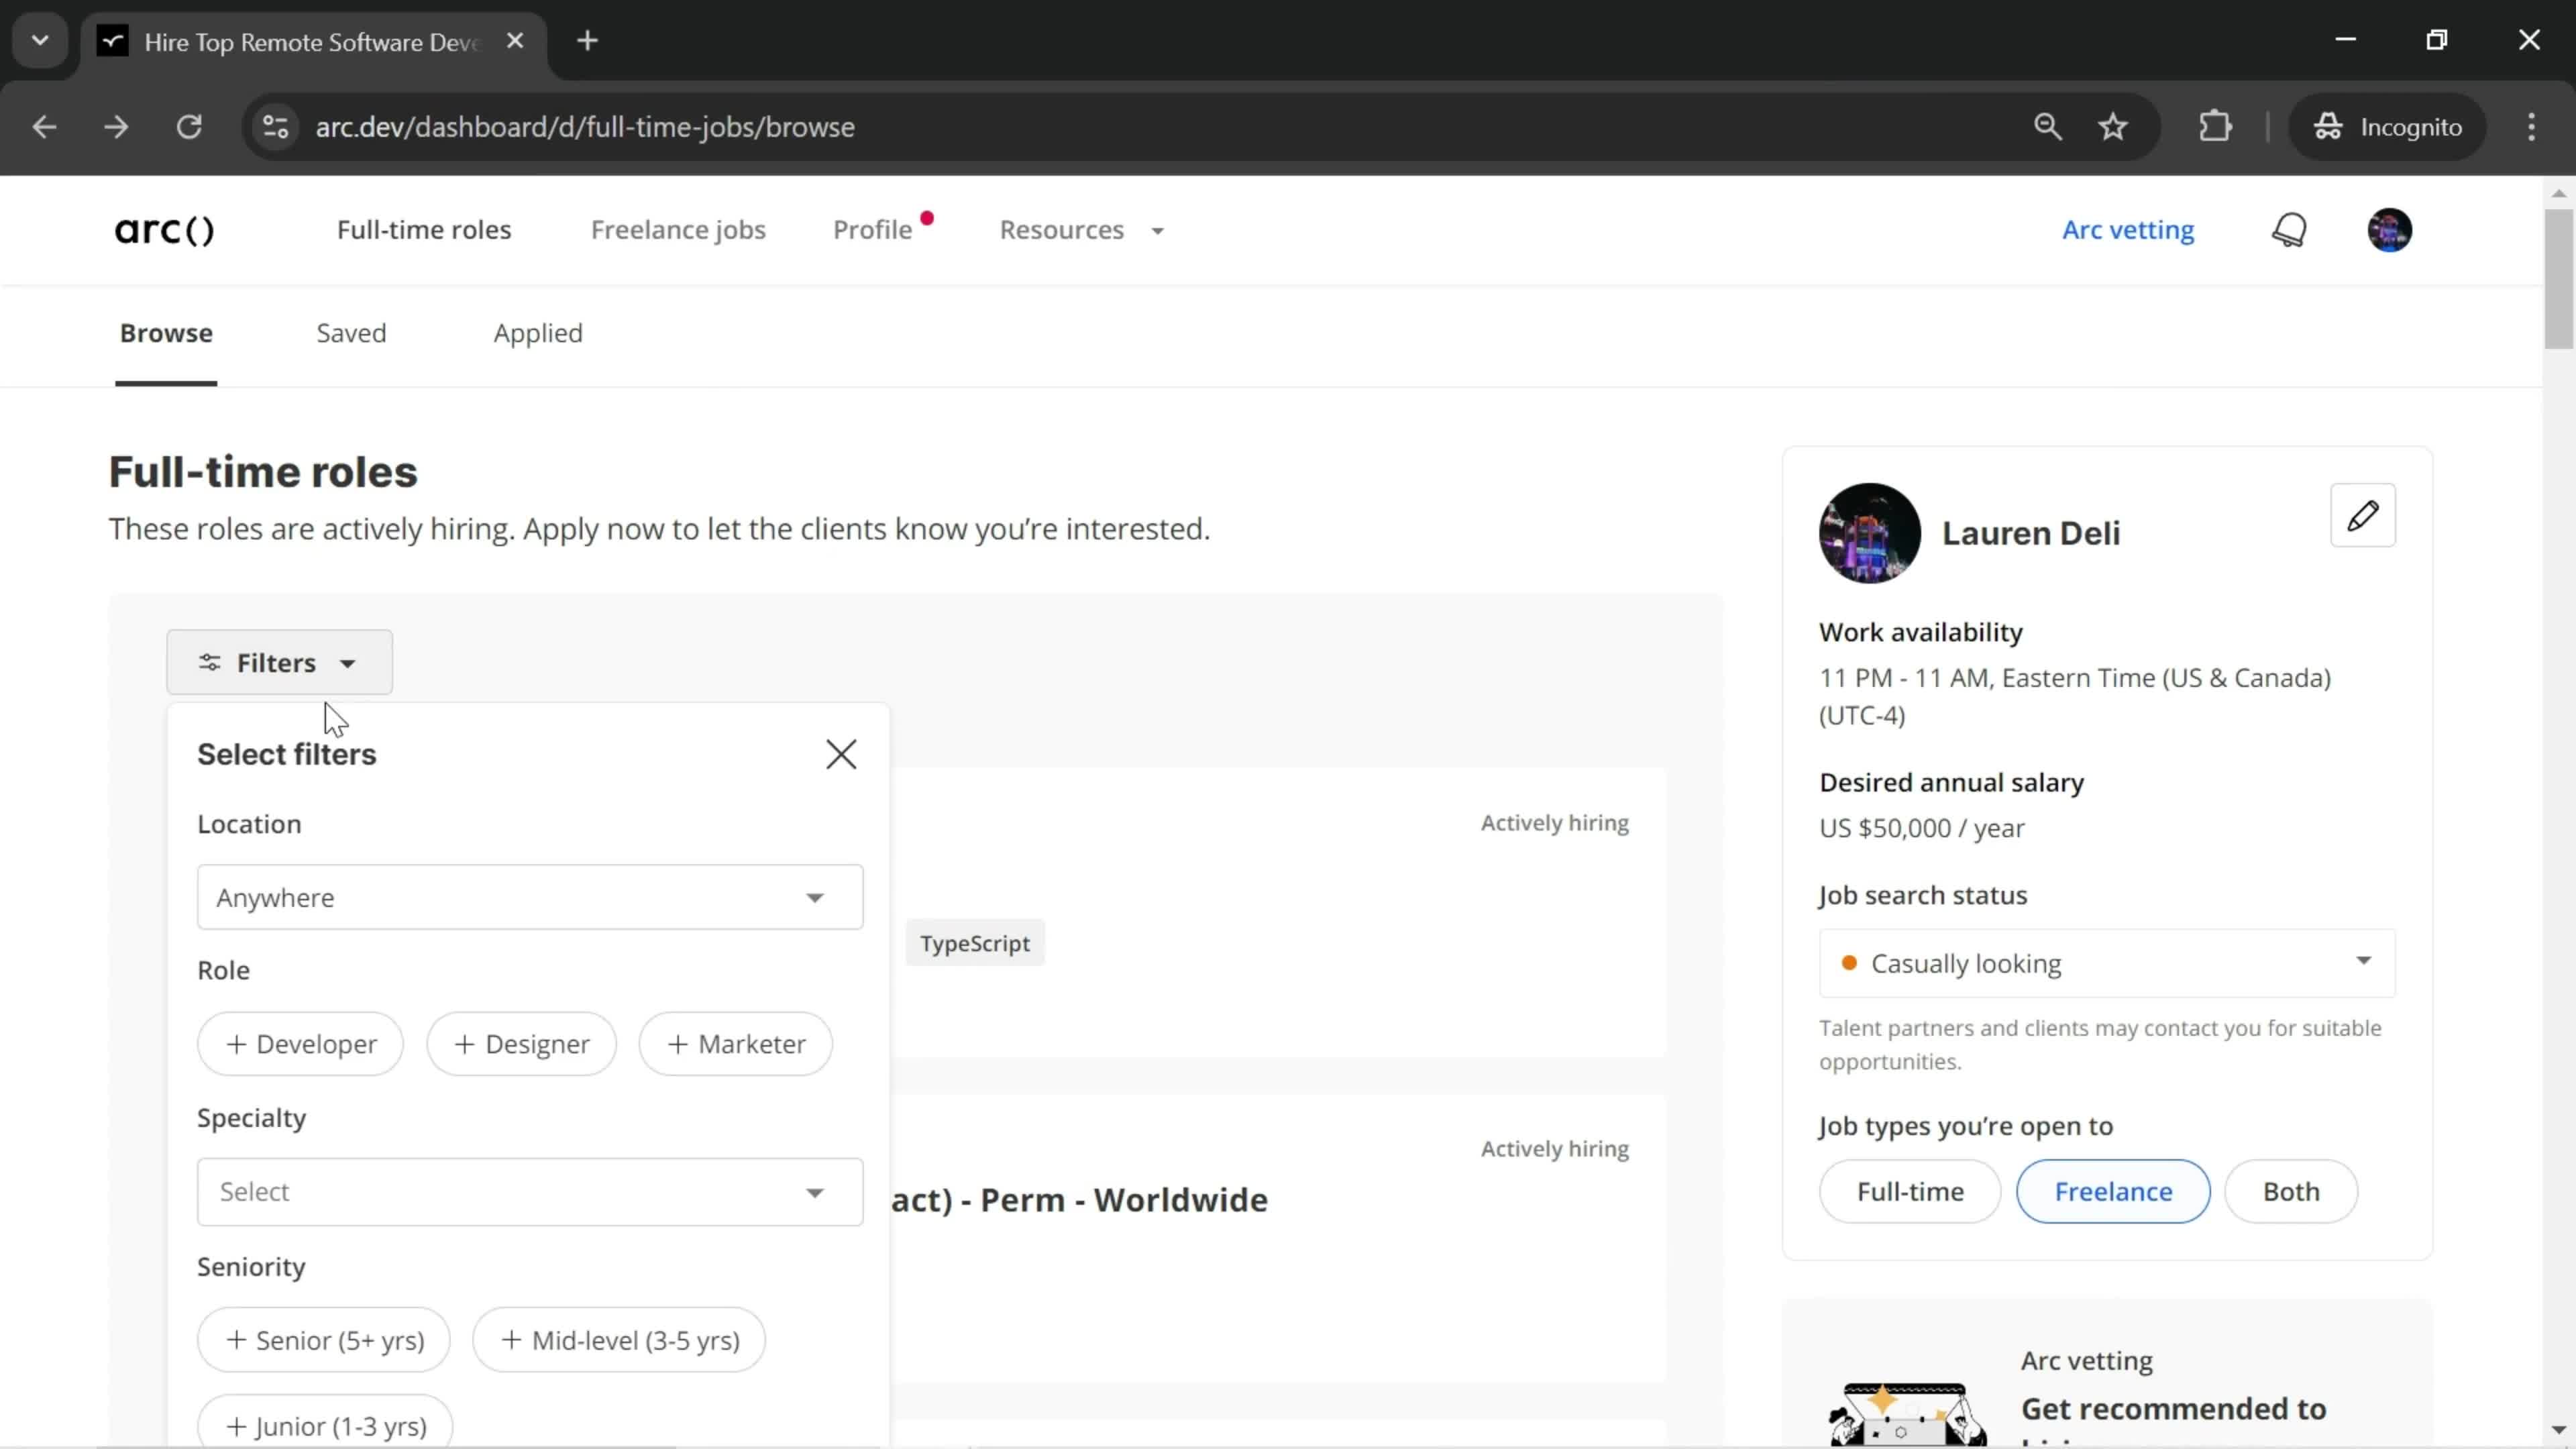Screen dimensions: 2576x1449
Task: Click the 'Work availability' heading
Action: click(1920, 632)
